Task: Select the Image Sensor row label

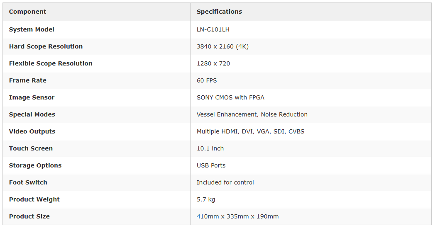Action: tap(32, 97)
